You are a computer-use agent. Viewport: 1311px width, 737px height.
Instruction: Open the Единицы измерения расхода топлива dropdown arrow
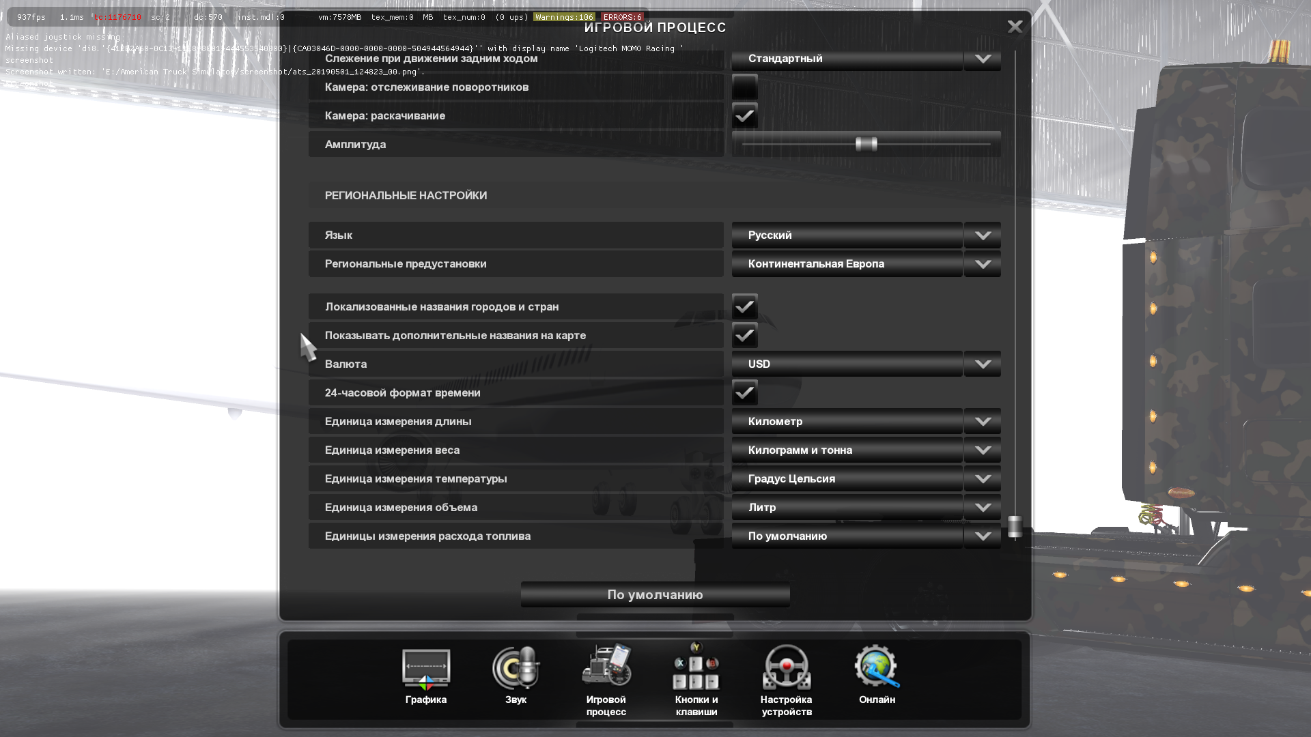click(983, 536)
